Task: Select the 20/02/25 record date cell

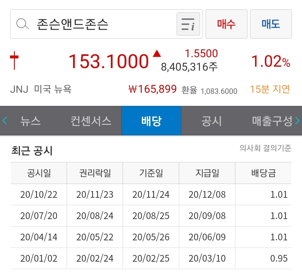Action: [151, 258]
